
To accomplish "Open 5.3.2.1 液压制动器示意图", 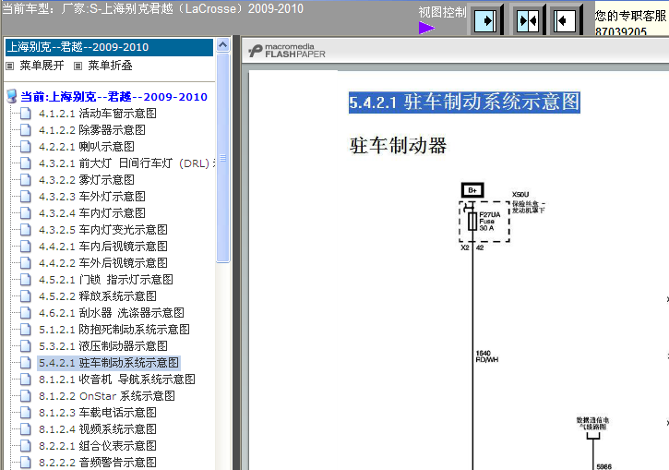I will click(102, 346).
